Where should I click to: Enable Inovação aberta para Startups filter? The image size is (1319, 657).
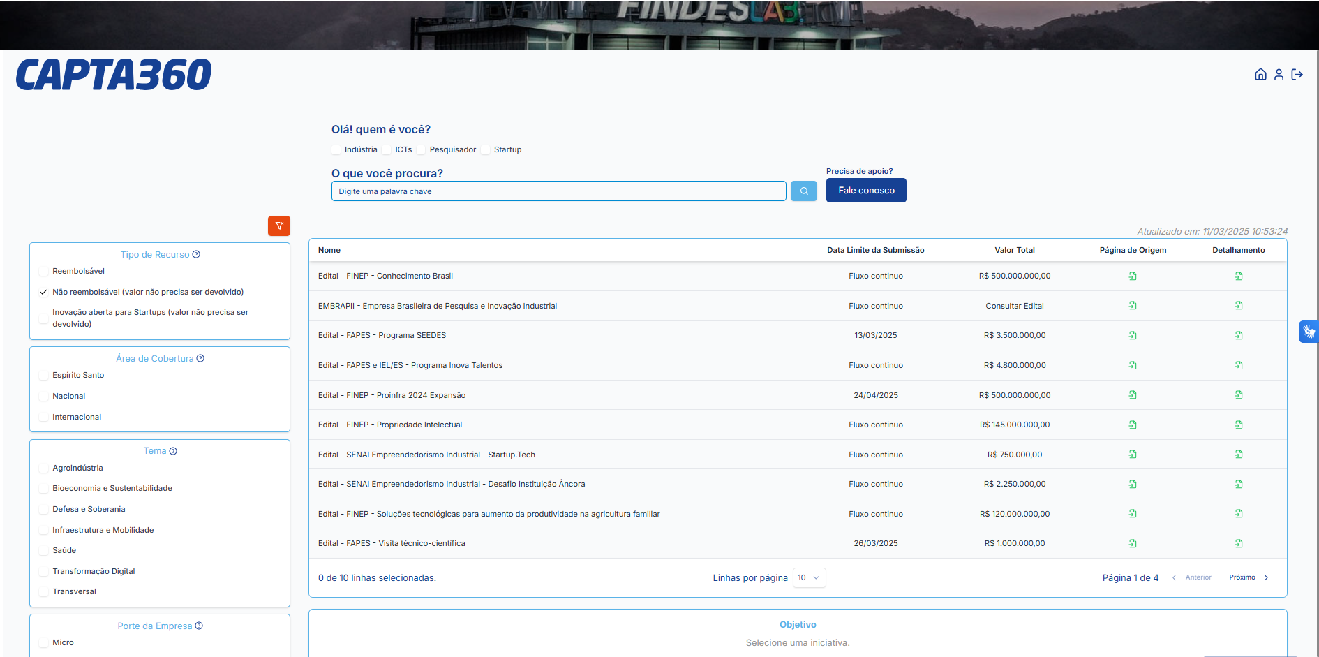pos(44,318)
